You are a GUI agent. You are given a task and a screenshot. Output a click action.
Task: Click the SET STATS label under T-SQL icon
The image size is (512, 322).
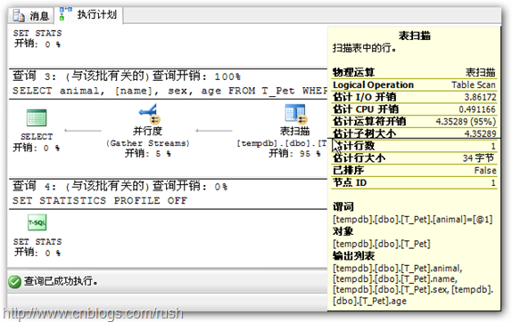pyautogui.click(x=37, y=242)
